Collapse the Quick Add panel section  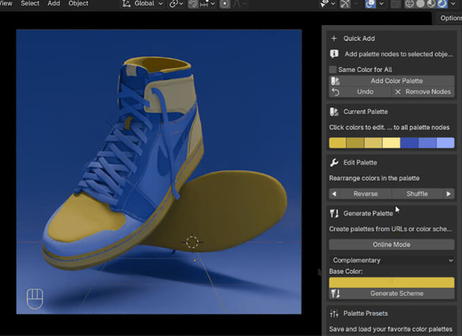point(359,39)
